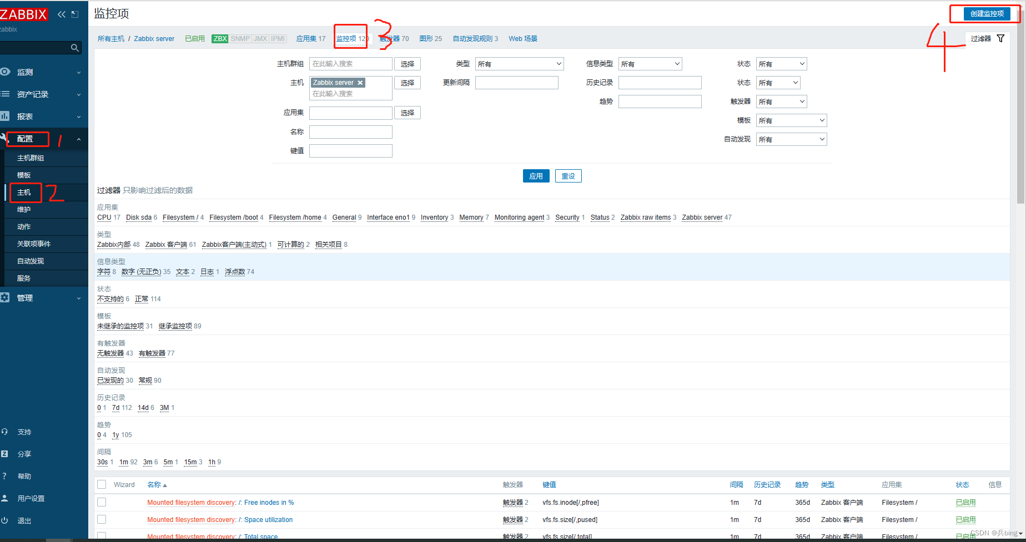
Task: Click the power icon for 退出
Action: coord(4,520)
